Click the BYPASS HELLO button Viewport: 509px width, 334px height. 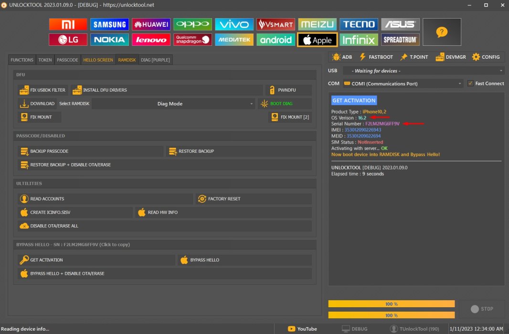245,260
